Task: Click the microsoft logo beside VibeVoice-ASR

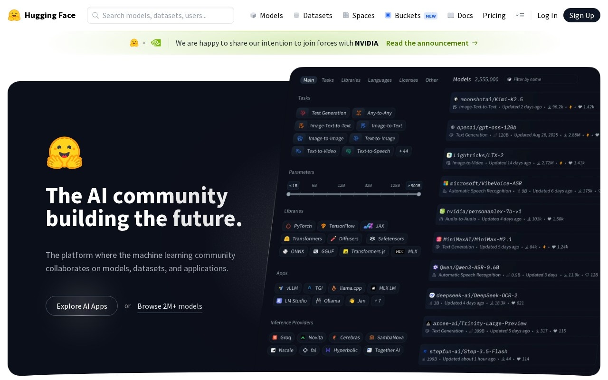Action: (x=446, y=183)
